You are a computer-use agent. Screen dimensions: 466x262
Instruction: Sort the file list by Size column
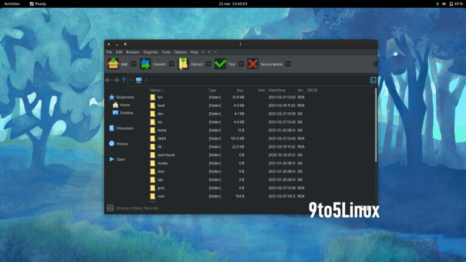240,90
